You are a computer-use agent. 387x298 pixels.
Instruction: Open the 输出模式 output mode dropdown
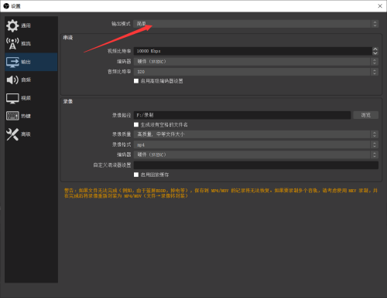(x=256, y=24)
